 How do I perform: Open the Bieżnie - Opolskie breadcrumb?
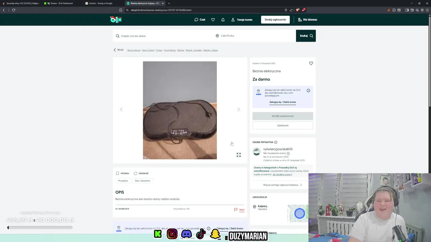194,50
